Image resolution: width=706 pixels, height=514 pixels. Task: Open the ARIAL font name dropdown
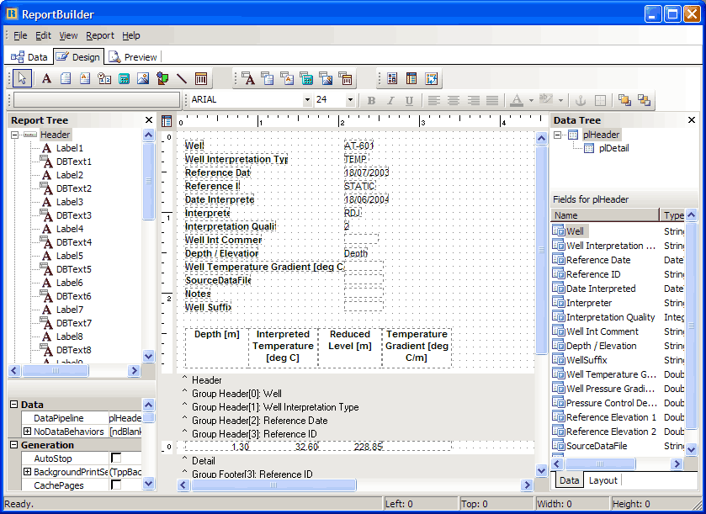pos(307,100)
